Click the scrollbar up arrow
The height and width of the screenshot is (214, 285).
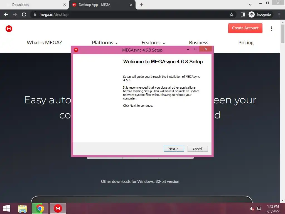(282, 22)
